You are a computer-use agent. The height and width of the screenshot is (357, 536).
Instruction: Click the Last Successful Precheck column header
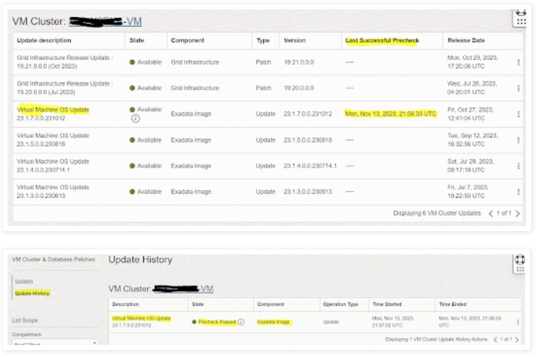click(382, 41)
